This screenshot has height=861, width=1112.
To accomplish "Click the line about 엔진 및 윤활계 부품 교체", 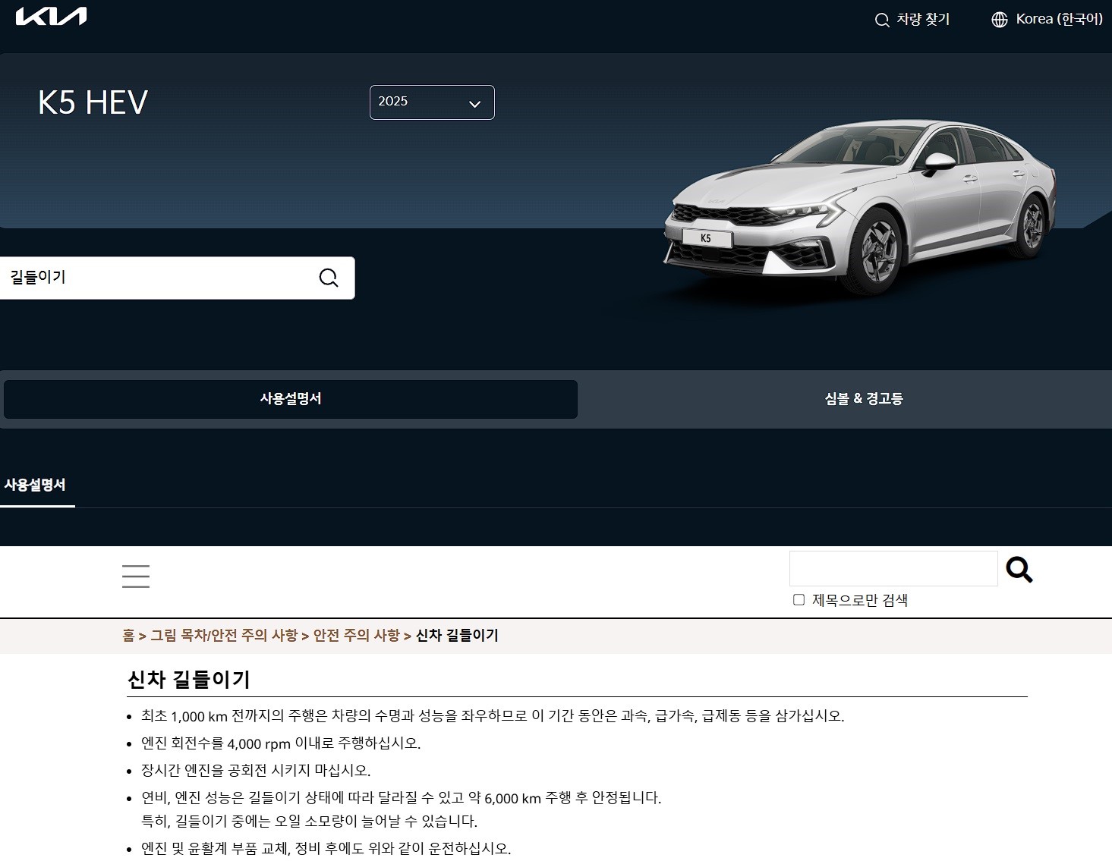I will point(326,849).
